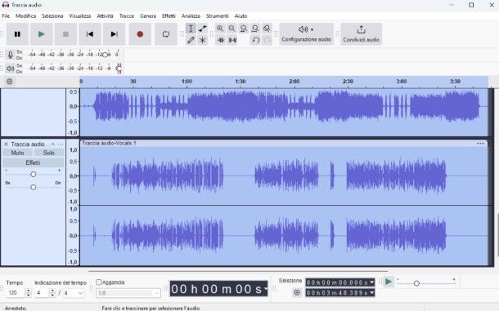Click the Tempo stepper arrows

(29, 292)
